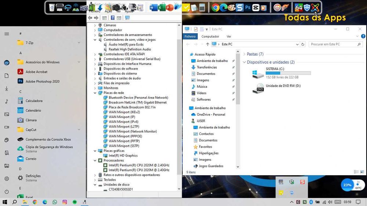This screenshot has width=367, height=206.
Task: Expand Acessórios do Windows folder chevron
Action: (x=79, y=62)
